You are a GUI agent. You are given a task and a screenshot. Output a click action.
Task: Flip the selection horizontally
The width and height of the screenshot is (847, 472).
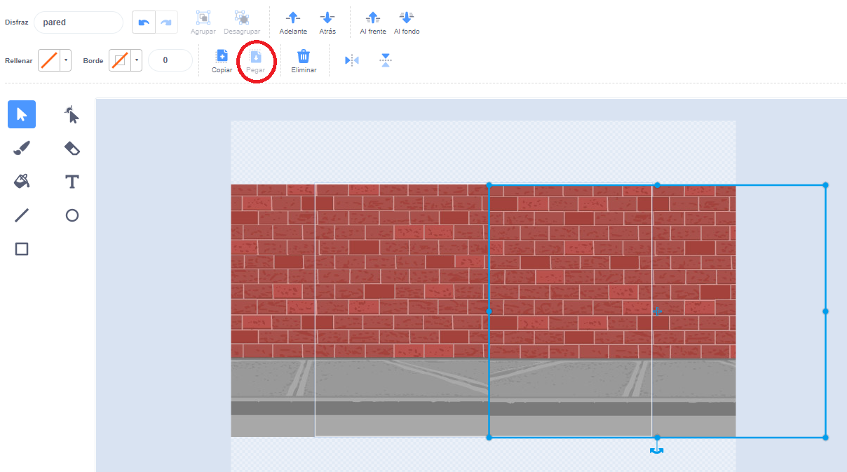(352, 60)
